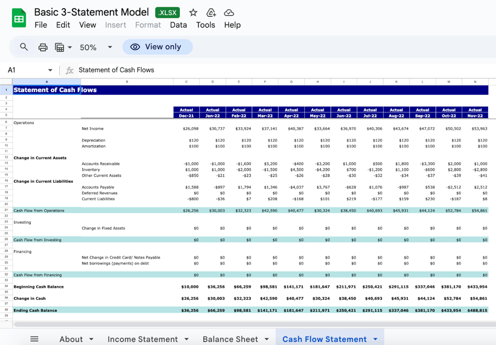Open the Balance Sheet tab arrow

coord(267,339)
